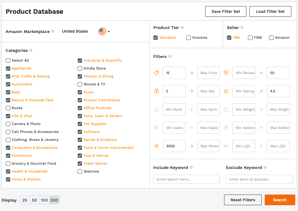The height and width of the screenshot is (211, 298).
Task: Click the arrow between revenue fields
Action: pyautogui.click(x=191, y=146)
